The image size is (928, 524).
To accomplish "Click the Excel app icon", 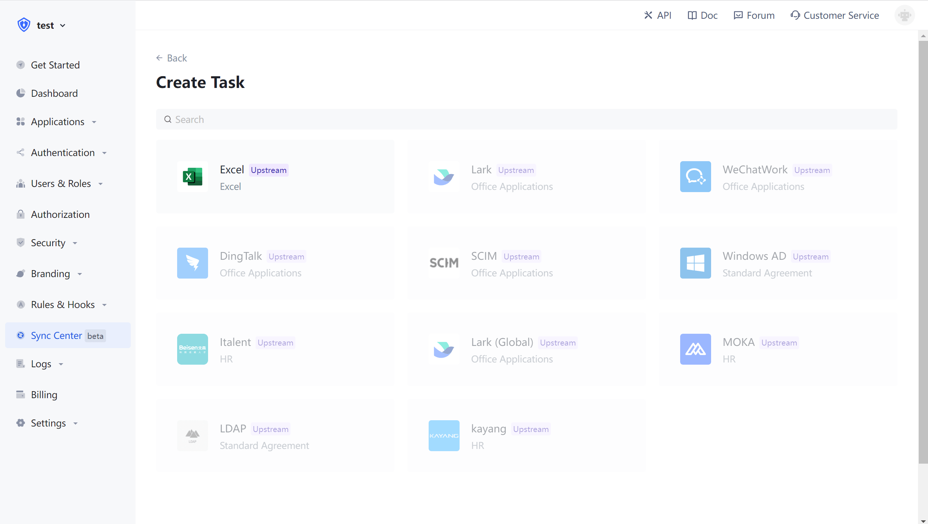I will pos(192,177).
